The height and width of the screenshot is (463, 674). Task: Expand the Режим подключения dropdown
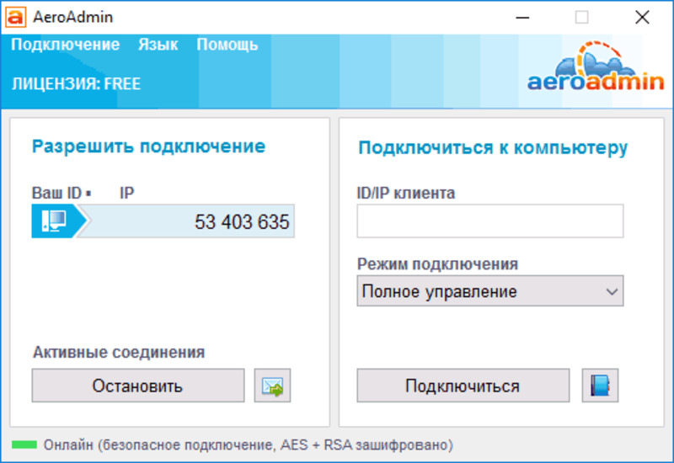490,290
